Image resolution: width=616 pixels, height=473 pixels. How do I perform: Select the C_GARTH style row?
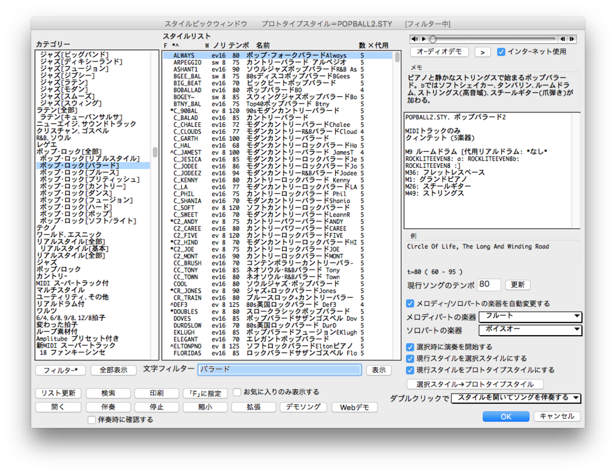[278, 138]
